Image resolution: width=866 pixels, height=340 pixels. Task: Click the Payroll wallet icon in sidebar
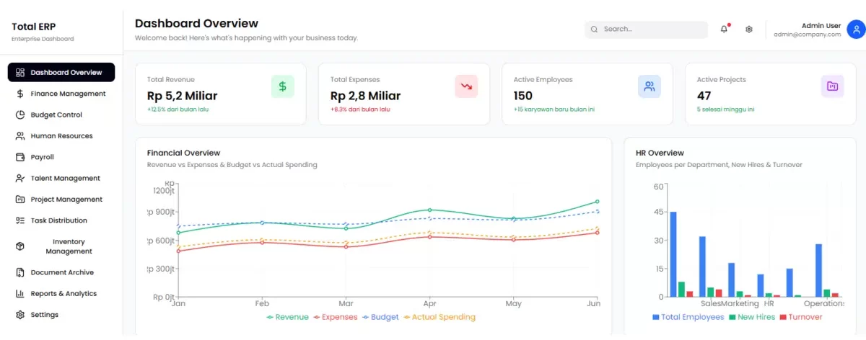20,157
